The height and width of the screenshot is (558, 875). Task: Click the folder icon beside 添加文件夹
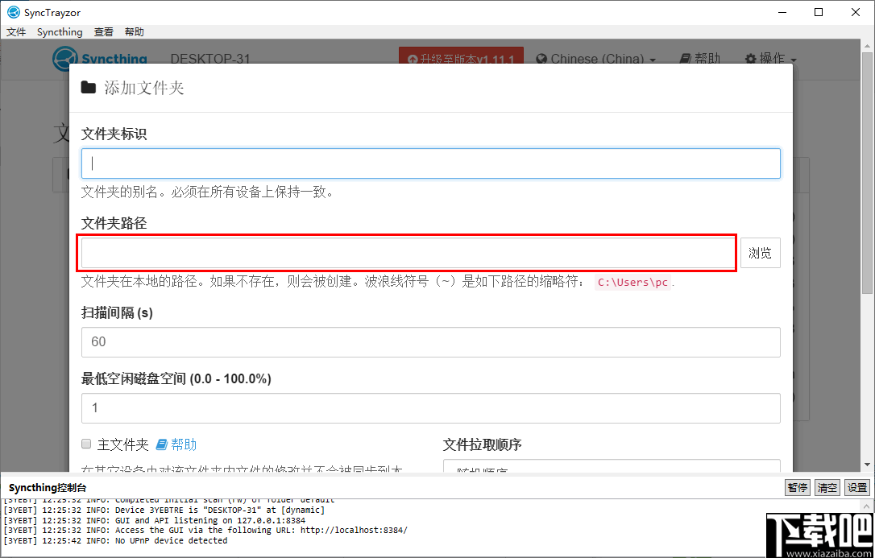point(88,88)
